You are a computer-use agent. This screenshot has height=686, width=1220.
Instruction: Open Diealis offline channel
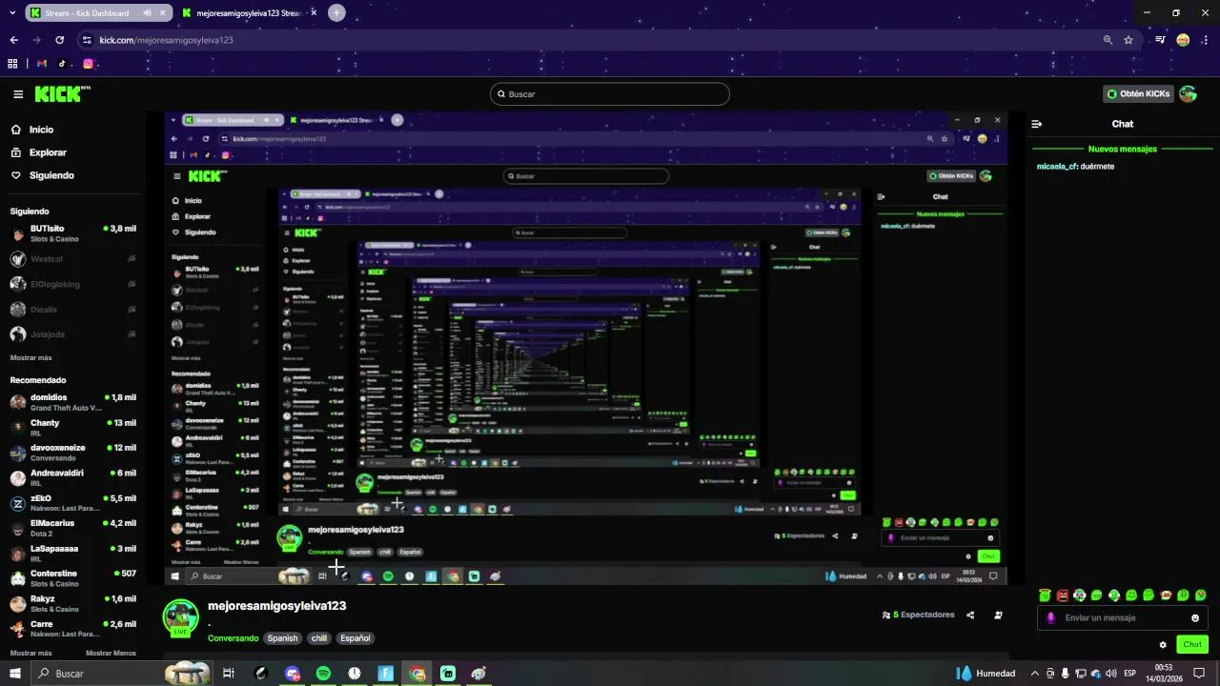(x=72, y=310)
